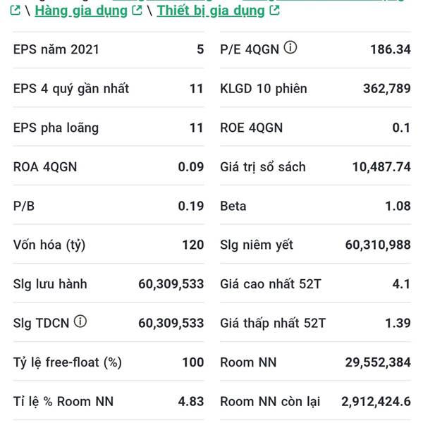Click external-link icon after Thiết bị gia dụng
This screenshot has height=423, width=423.
(x=274, y=11)
